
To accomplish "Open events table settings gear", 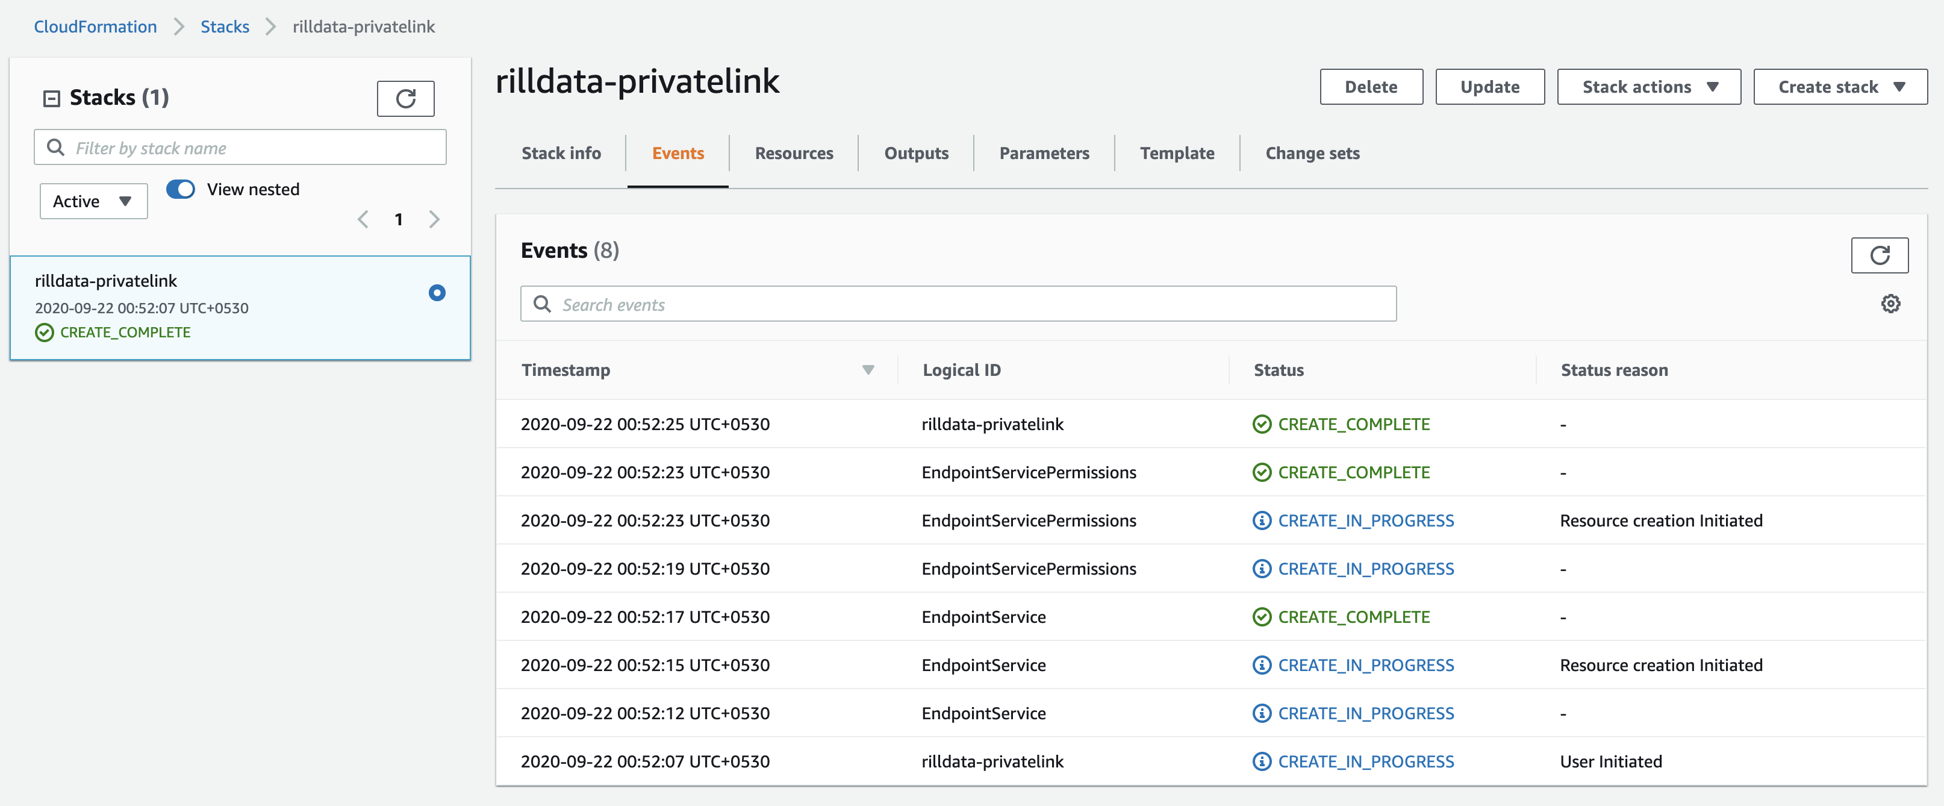I will (1890, 304).
